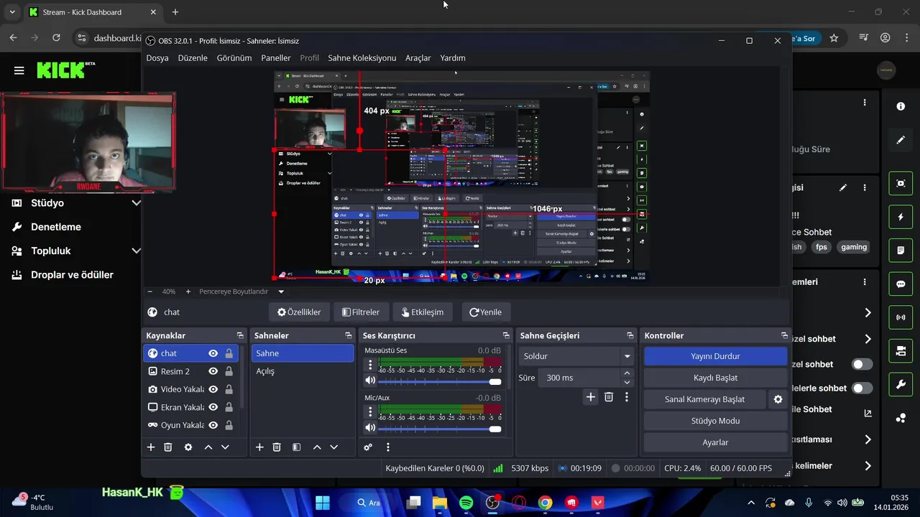Hide the Oyun Yakala source
The image size is (920, 517).
213,425
